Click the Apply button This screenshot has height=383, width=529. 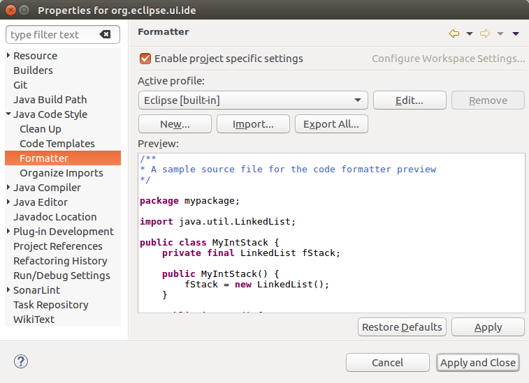pyautogui.click(x=488, y=327)
